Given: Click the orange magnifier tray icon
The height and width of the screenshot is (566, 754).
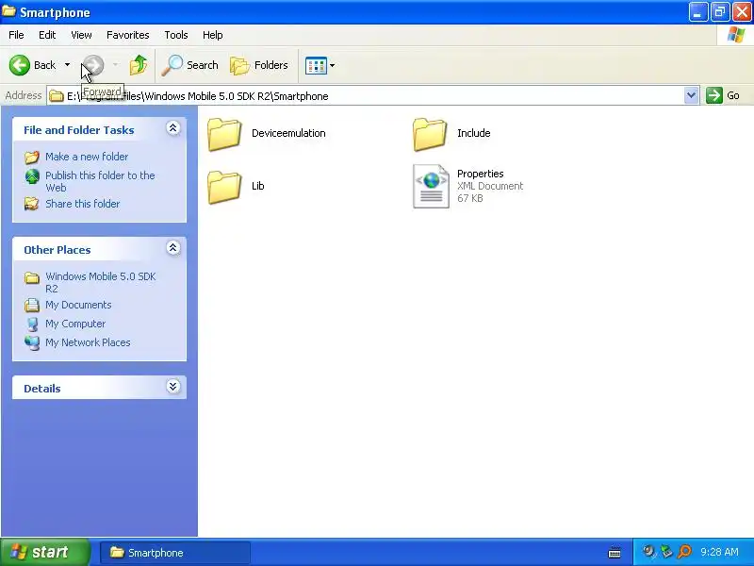Looking at the screenshot, I should click(x=684, y=552).
